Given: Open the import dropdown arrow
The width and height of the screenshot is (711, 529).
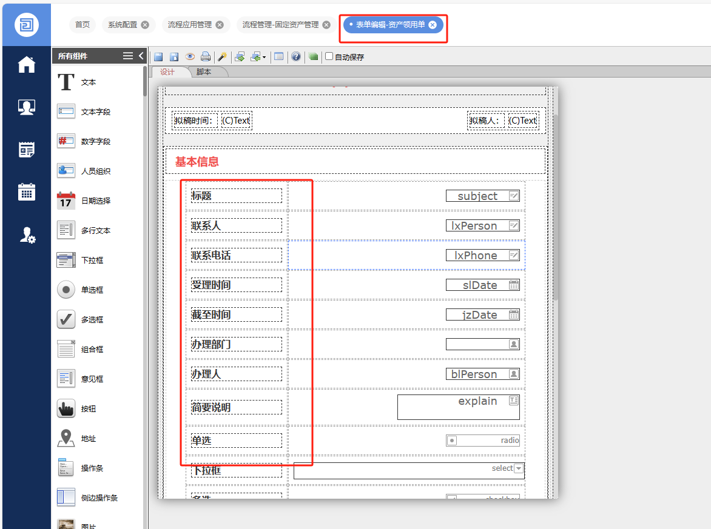Looking at the screenshot, I should (265, 57).
